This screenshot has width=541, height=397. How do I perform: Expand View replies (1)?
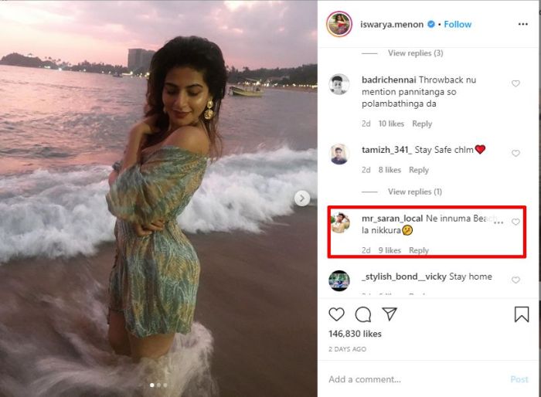click(x=415, y=192)
